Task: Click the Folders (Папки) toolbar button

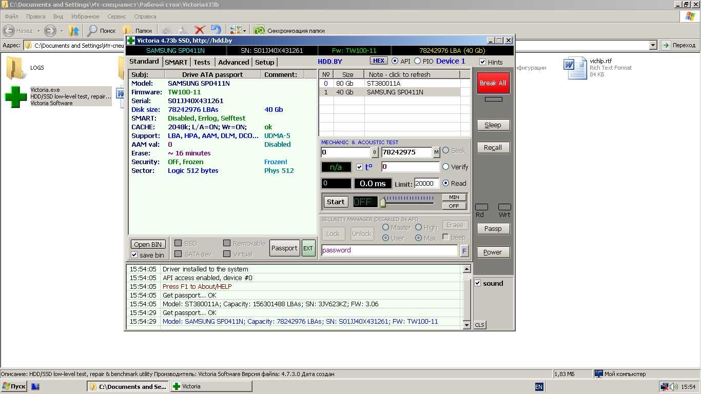Action: (137, 31)
